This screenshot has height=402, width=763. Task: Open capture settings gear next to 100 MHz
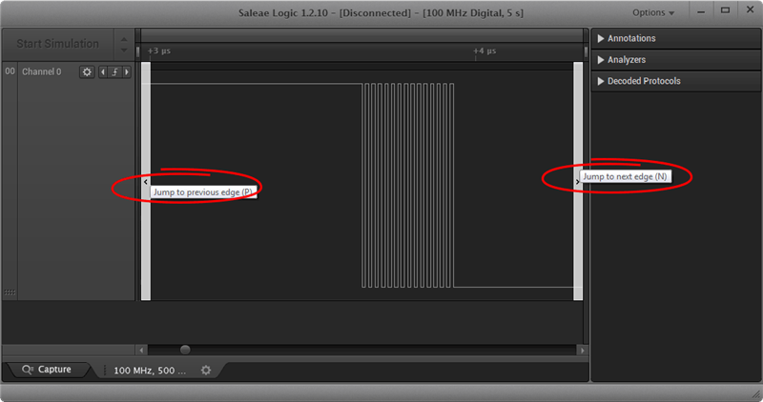206,371
